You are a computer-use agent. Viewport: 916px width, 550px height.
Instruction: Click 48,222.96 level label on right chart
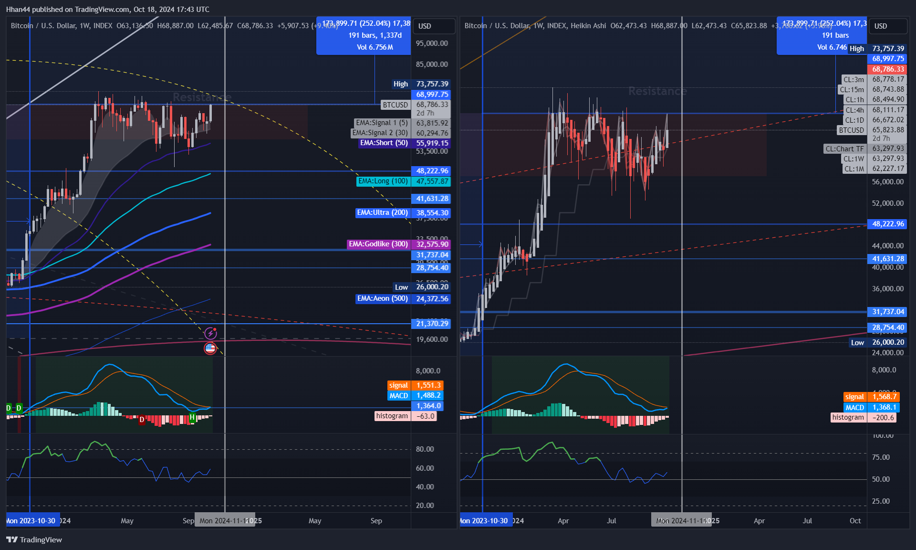point(887,224)
